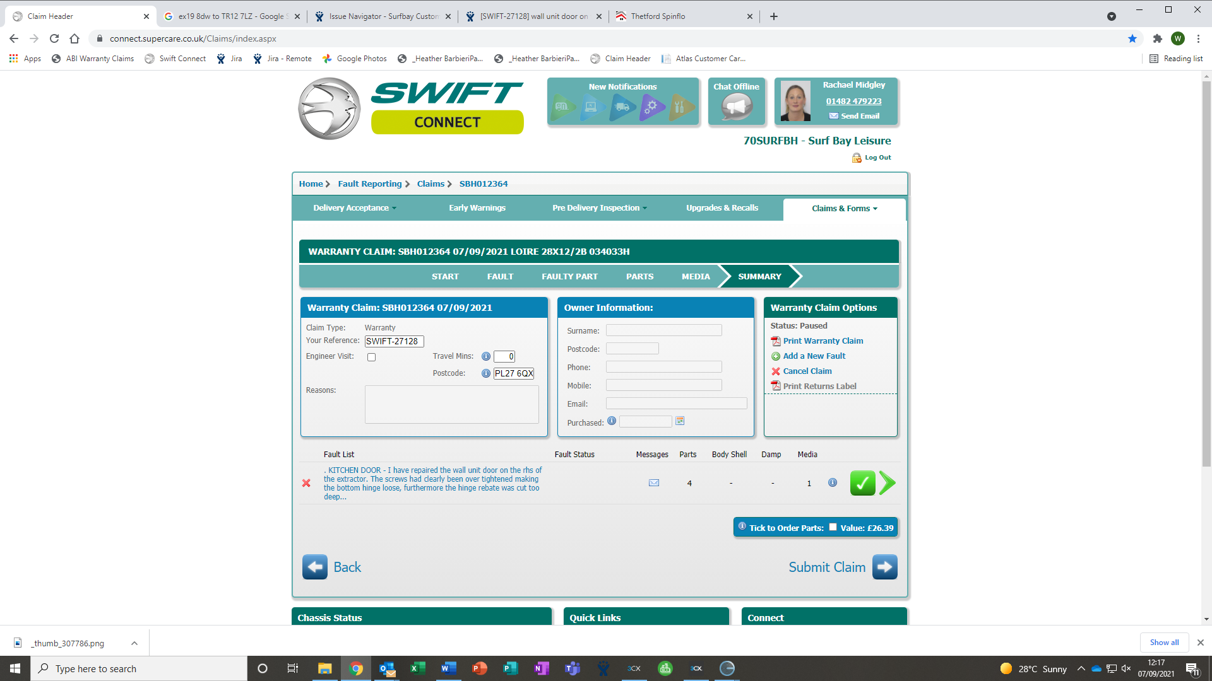Bookmark the page with the star icon

point(1132,38)
